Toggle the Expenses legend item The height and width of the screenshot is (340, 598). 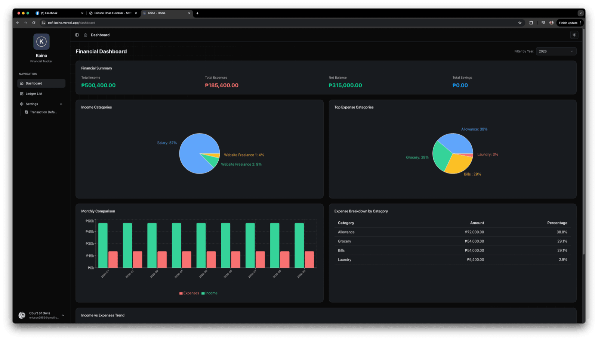(x=189, y=293)
